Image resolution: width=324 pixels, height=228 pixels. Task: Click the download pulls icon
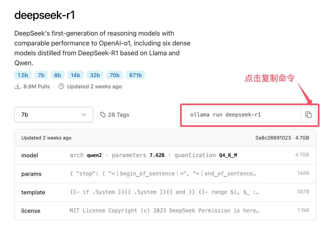coord(18,87)
